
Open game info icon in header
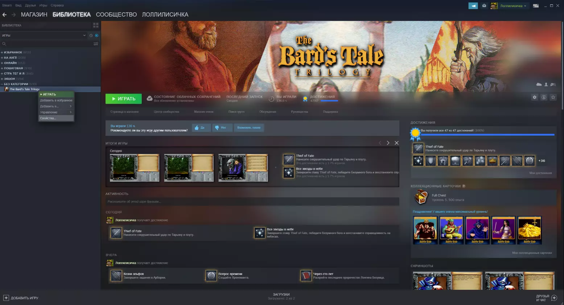[x=544, y=97]
